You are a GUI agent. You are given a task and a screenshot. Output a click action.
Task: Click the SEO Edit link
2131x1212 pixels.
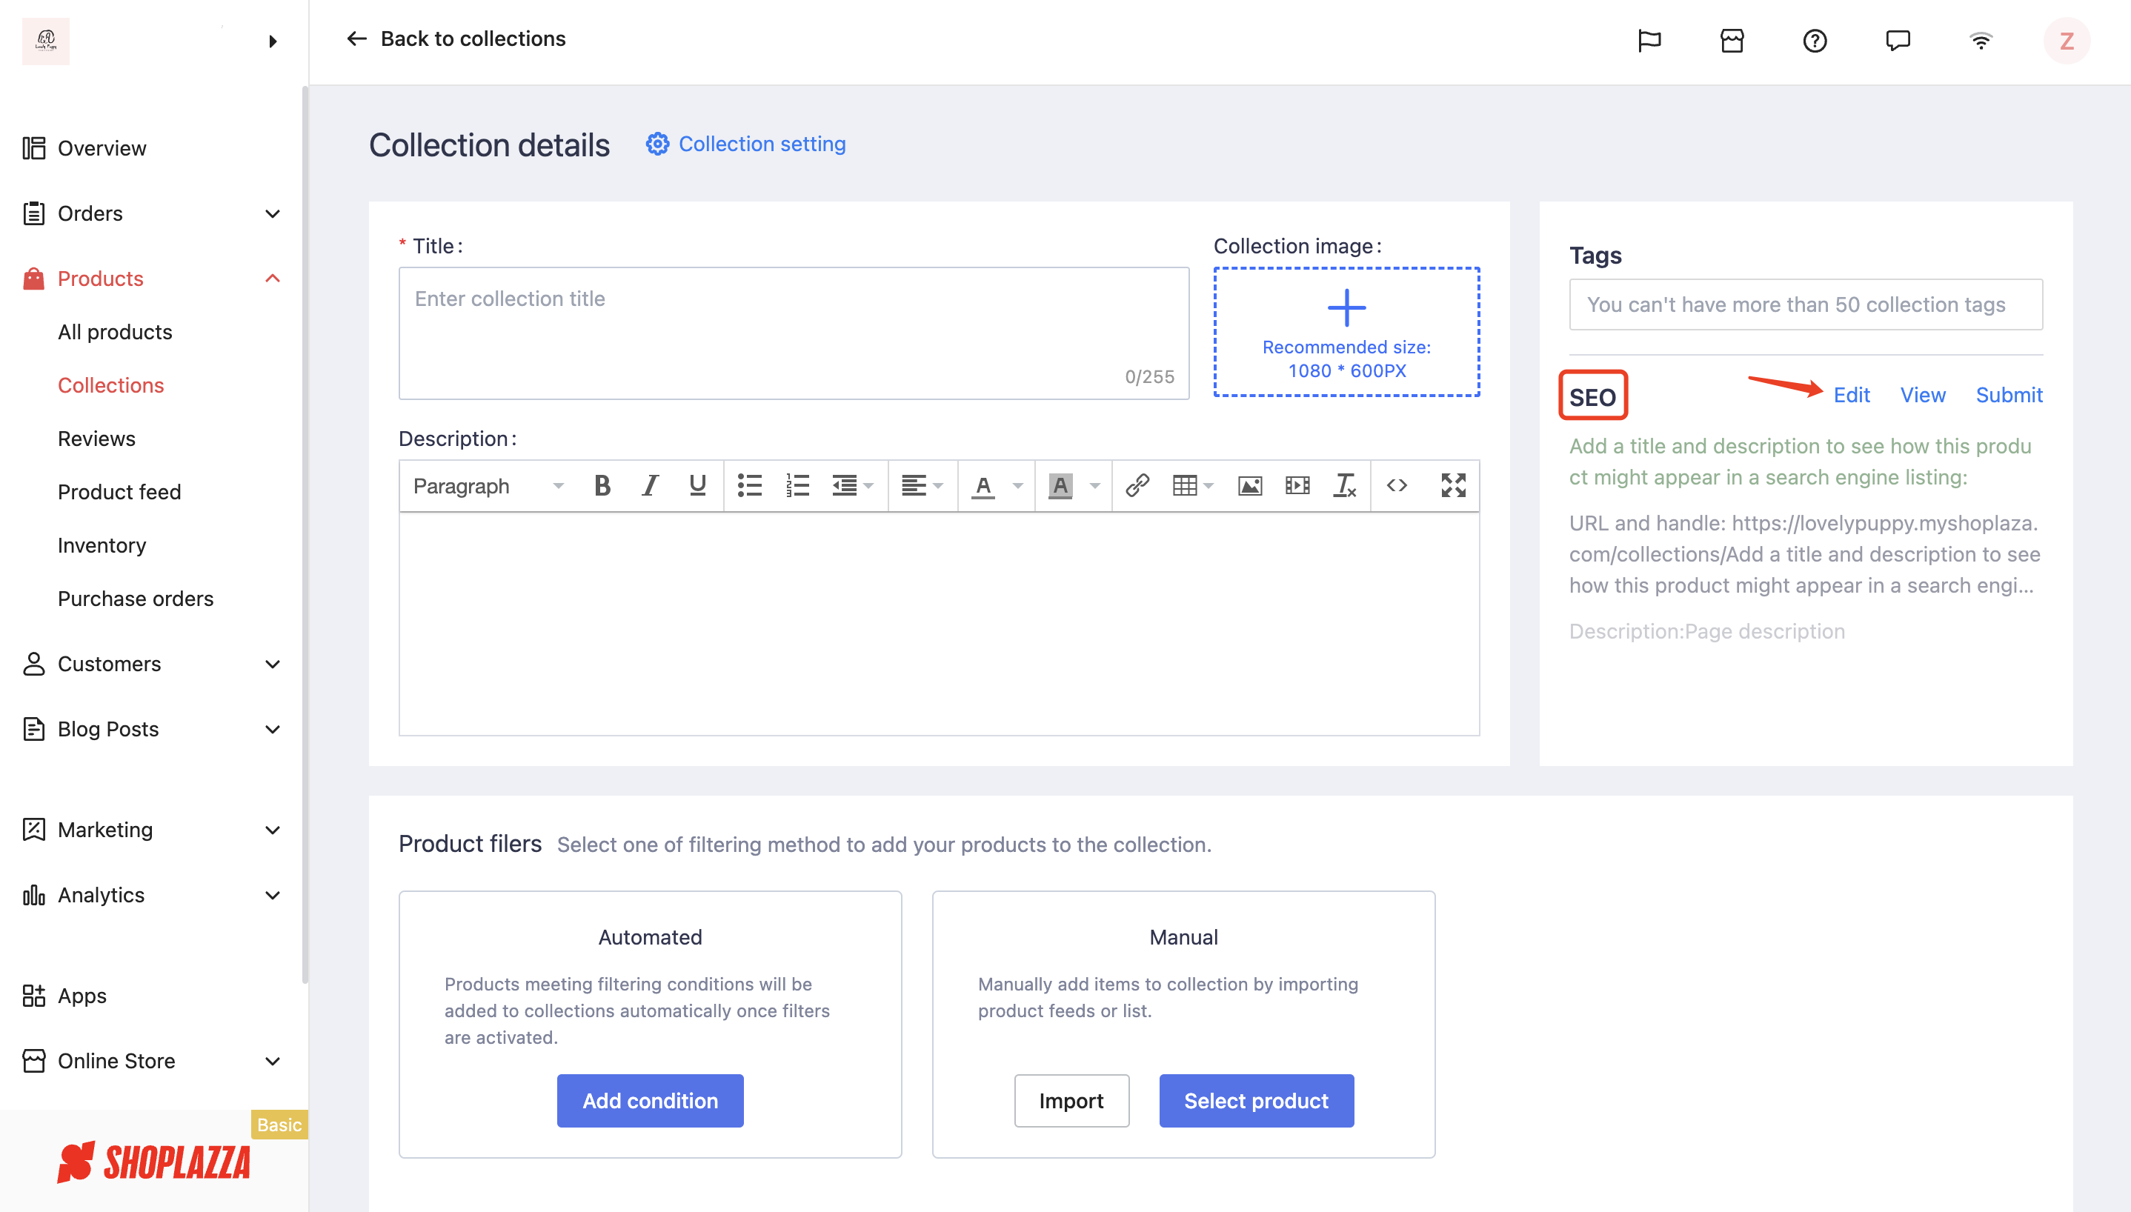tap(1852, 395)
